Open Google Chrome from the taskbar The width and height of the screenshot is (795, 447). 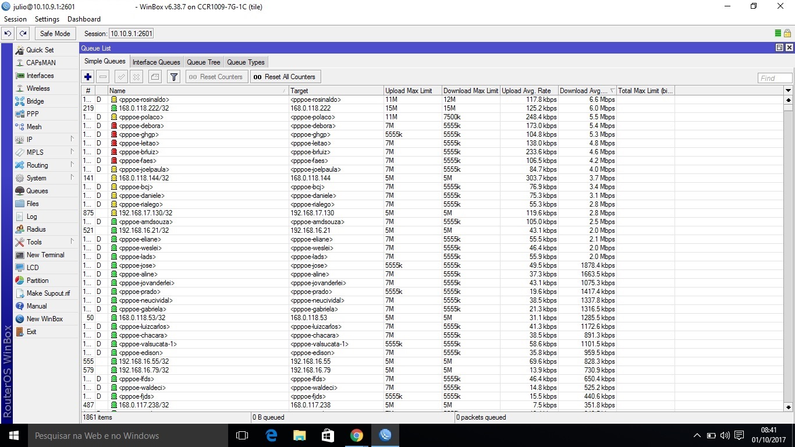click(357, 435)
